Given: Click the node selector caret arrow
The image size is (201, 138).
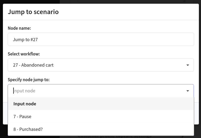Looking at the screenshot, I should pos(188,91).
